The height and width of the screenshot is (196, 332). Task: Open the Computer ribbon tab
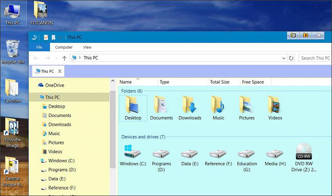(64, 47)
